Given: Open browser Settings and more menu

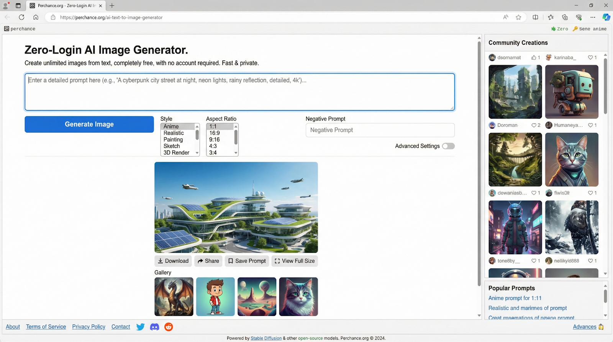Looking at the screenshot, I should click(593, 17).
